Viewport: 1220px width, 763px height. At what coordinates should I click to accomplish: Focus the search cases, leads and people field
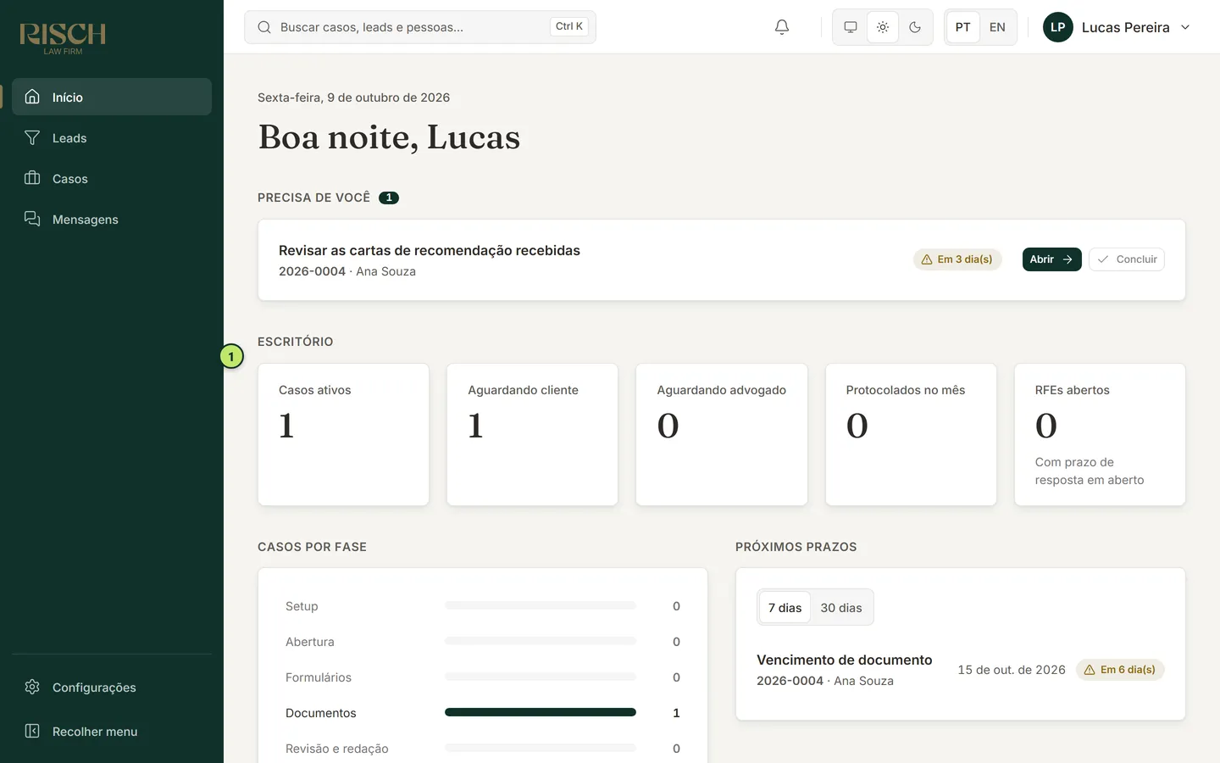point(420,27)
